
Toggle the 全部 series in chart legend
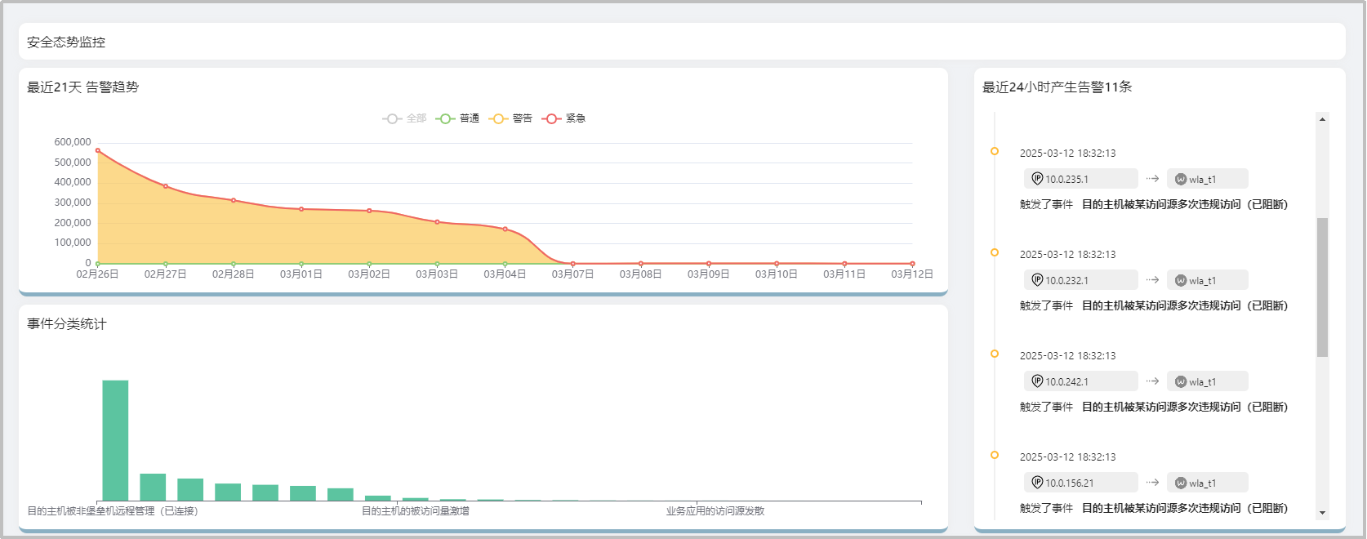tap(404, 118)
